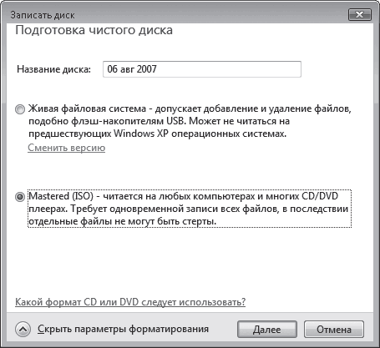Screen dimensions: 380x348
Task: Proceed with the Далее button
Action: [267, 330]
